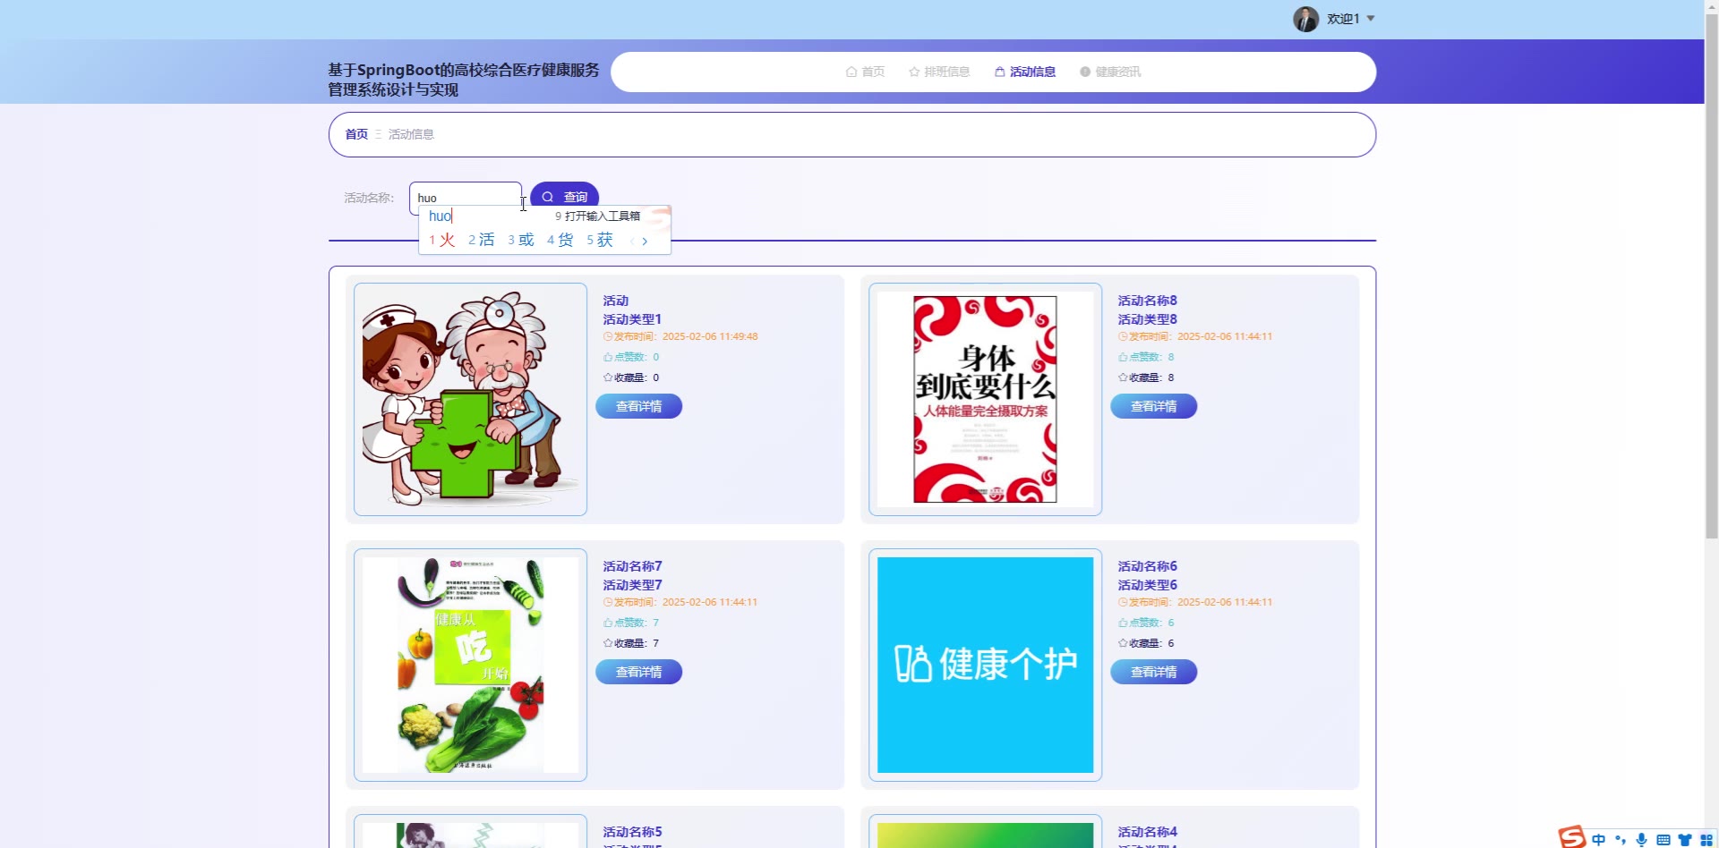This screenshot has height=848, width=1719.
Task: Click the star favorite icon for 活动名称8
Action: (x=1123, y=377)
